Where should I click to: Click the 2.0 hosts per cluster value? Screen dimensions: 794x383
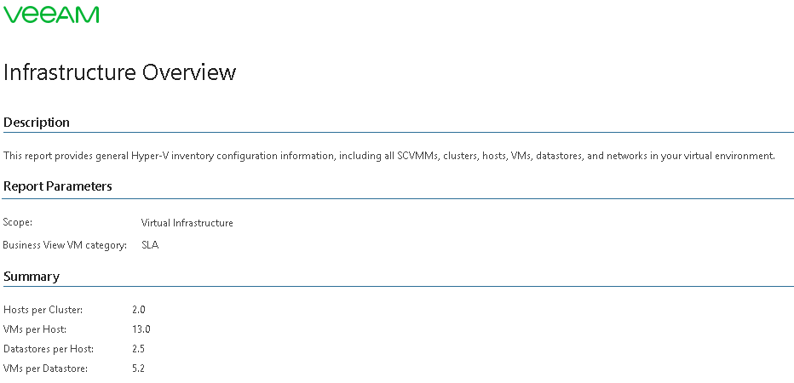coord(139,310)
